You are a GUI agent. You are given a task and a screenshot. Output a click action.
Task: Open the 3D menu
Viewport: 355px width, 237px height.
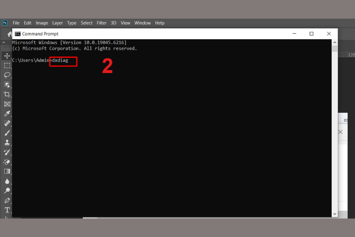(113, 23)
